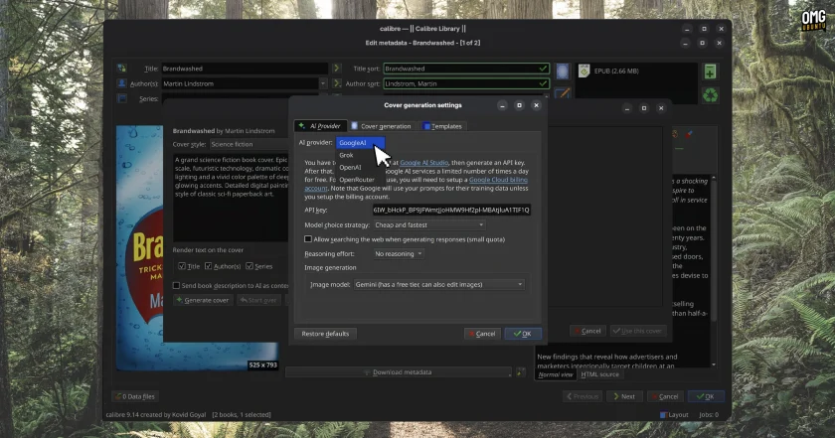Confirm Cover generation settings with OK

(523, 334)
